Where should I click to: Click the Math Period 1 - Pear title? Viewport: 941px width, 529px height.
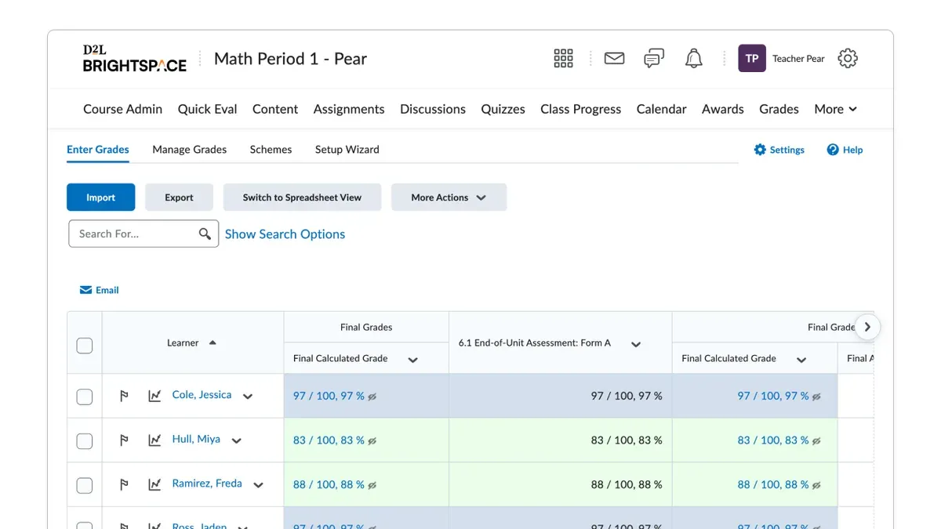click(x=290, y=59)
